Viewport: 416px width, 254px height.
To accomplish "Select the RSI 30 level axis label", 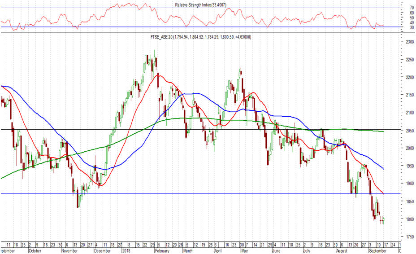I will coord(412,27).
